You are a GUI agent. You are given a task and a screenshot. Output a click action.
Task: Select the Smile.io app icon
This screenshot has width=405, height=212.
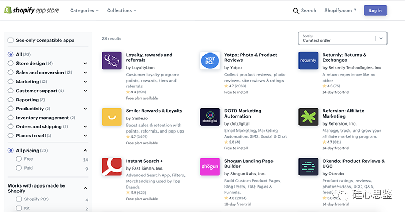coord(112,117)
